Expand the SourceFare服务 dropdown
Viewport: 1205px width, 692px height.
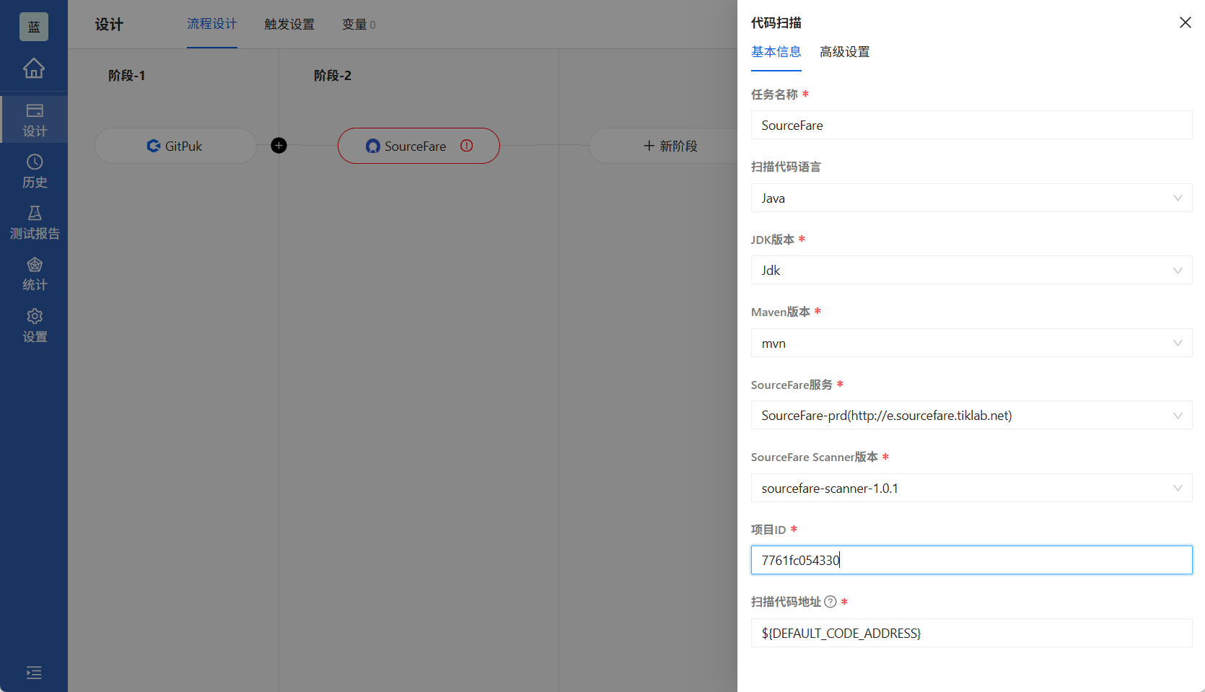coord(971,415)
